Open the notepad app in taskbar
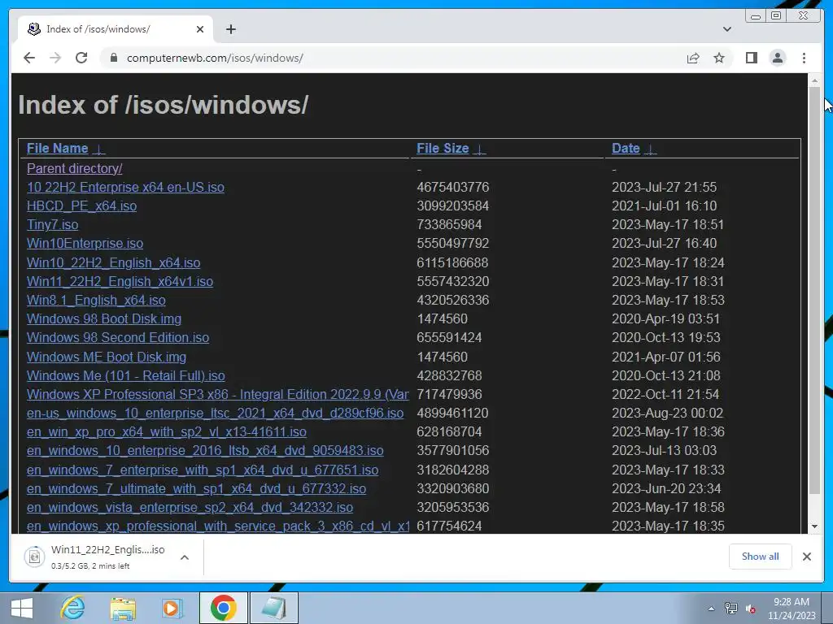The height and width of the screenshot is (624, 833). point(273,608)
